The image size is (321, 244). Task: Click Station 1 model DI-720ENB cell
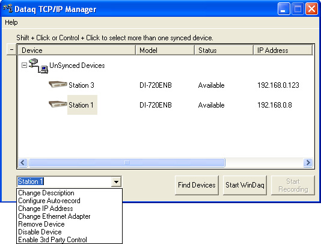156,105
